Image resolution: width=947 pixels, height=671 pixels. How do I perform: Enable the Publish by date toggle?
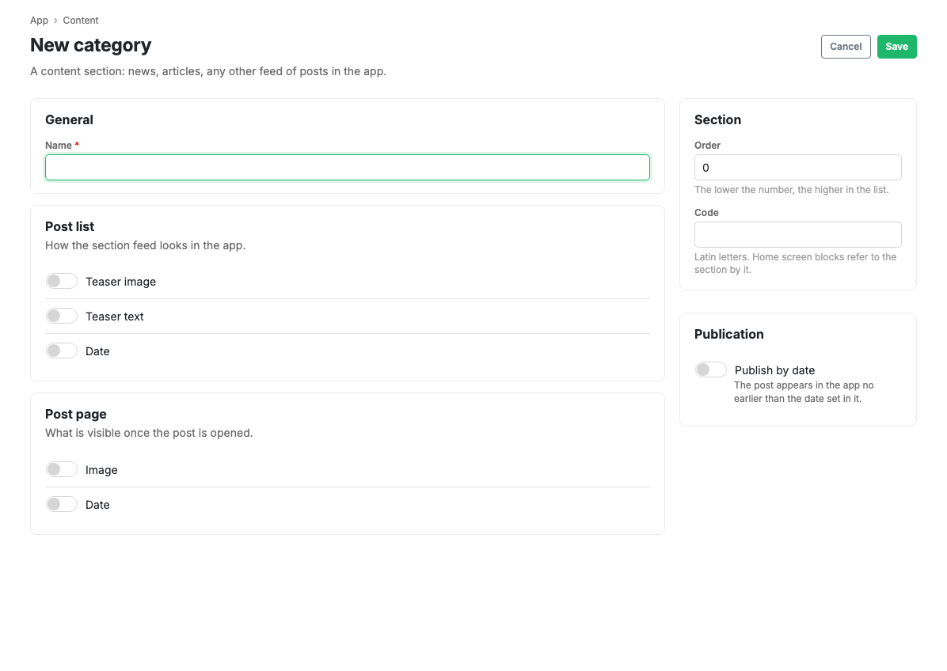tap(711, 370)
